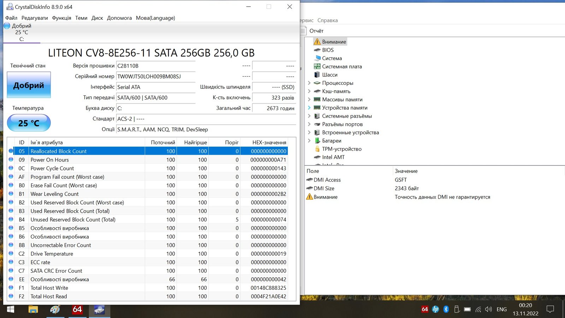Viewport: 565px width, 318px height.
Task: Open AIDA64 from the taskbar
Action: [77, 310]
